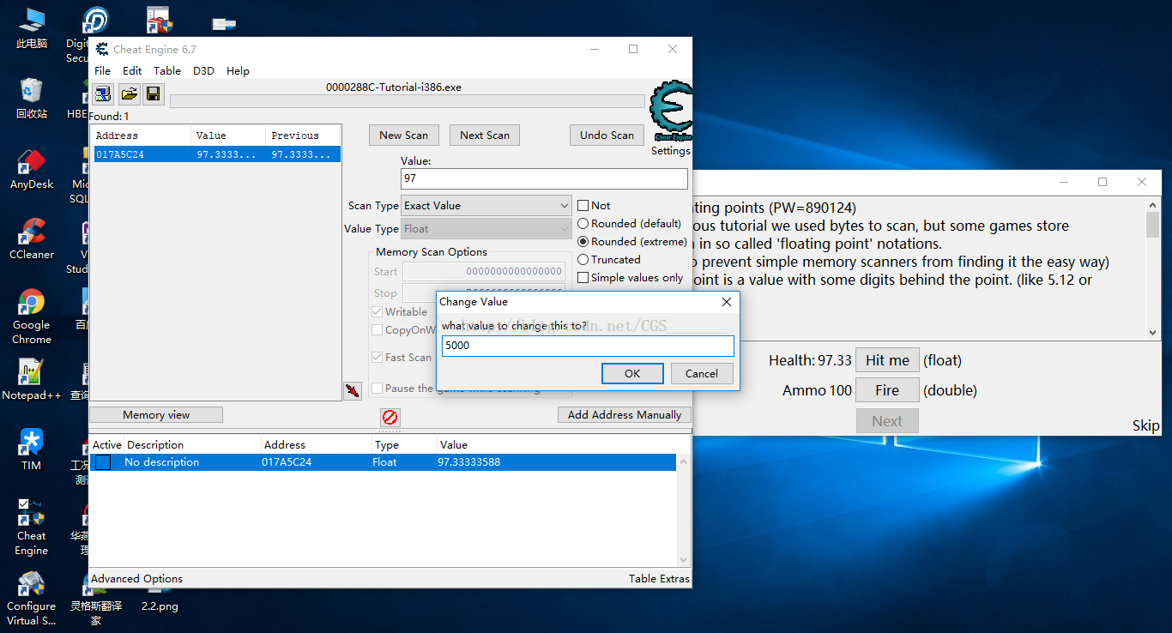Open the Table menu
The width and height of the screenshot is (1172, 633).
coord(167,71)
